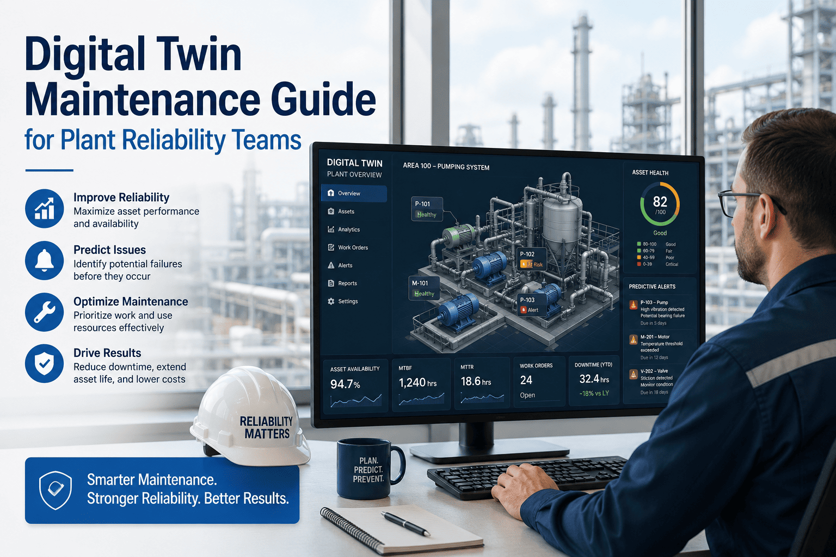The width and height of the screenshot is (836, 557).
Task: Click "AREA 100 – PUMPING SYSTEM" heading
Action: (x=446, y=166)
